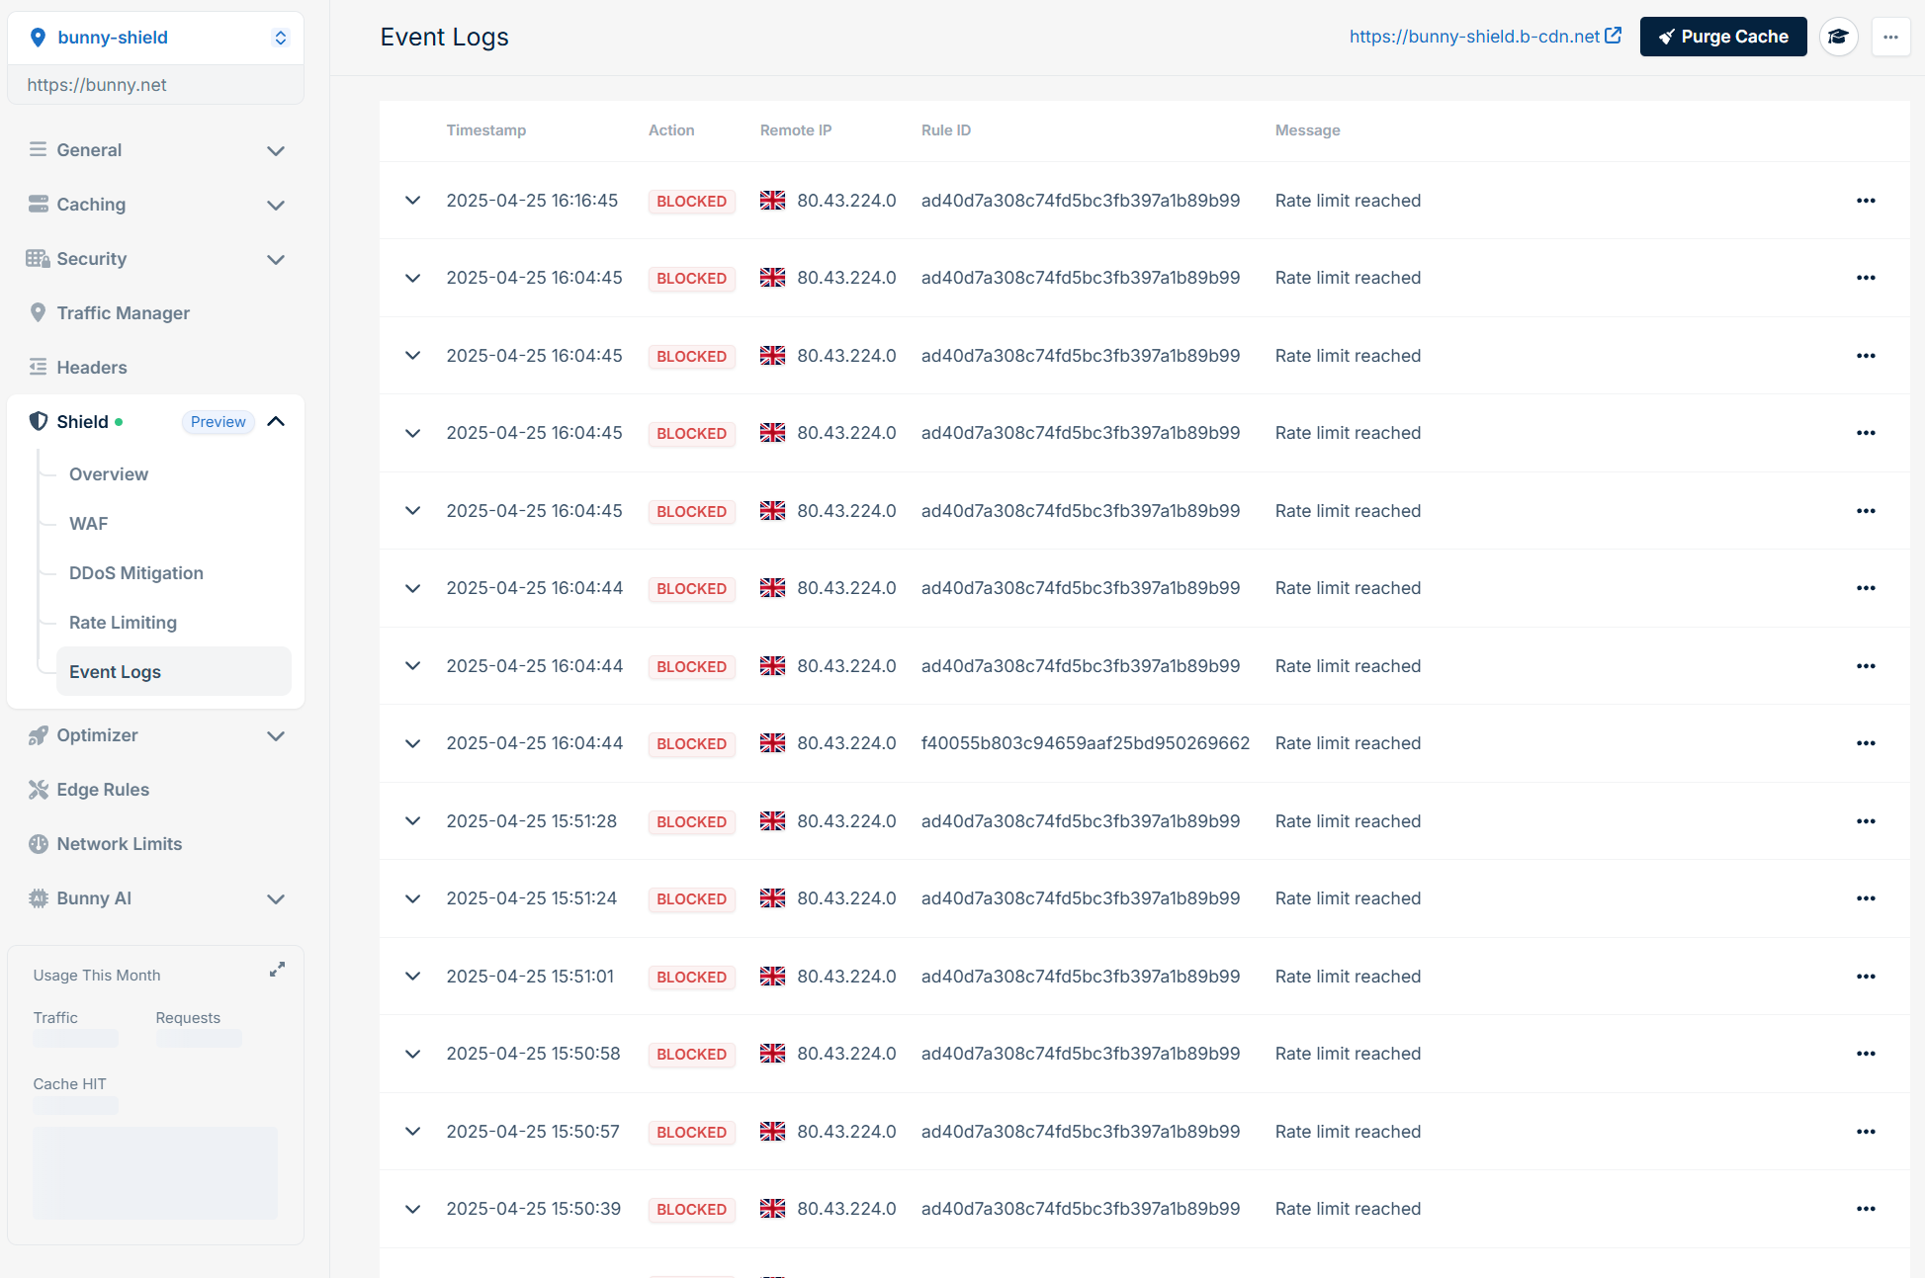This screenshot has height=1278, width=1925.
Task: Click the General menu icon in sidebar
Action: tap(38, 149)
